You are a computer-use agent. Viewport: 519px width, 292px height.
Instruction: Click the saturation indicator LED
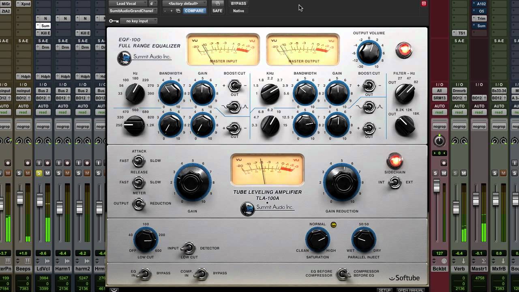pos(334,225)
